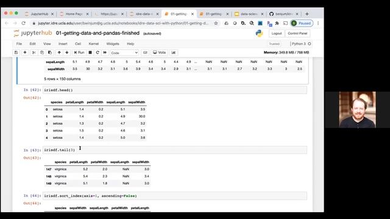Switch to the idre-data browser tab

(144, 14)
